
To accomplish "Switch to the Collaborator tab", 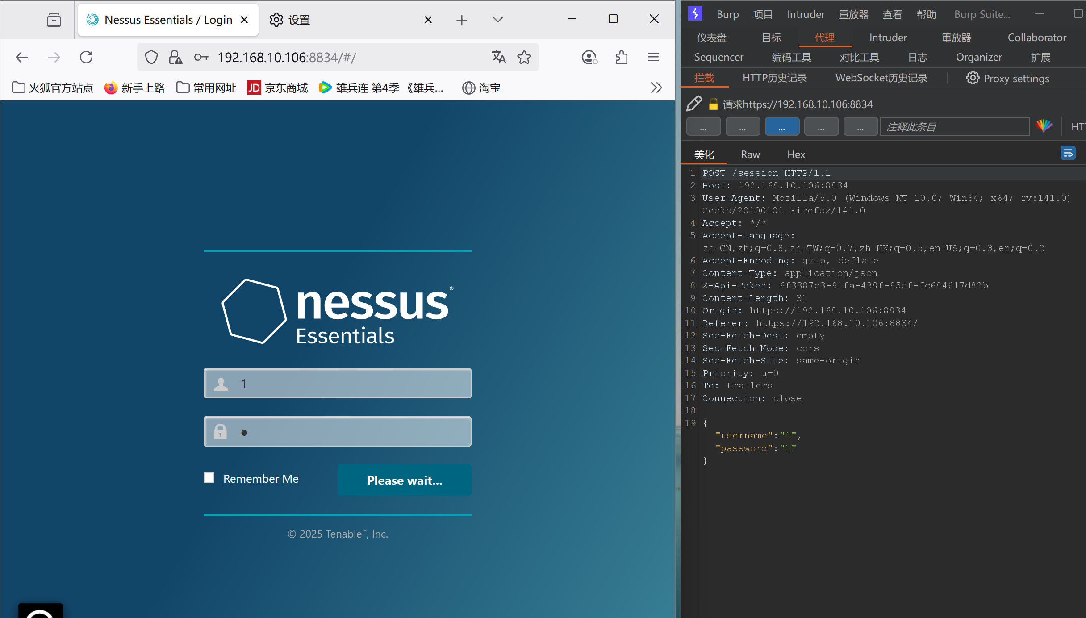I will pos(1037,38).
